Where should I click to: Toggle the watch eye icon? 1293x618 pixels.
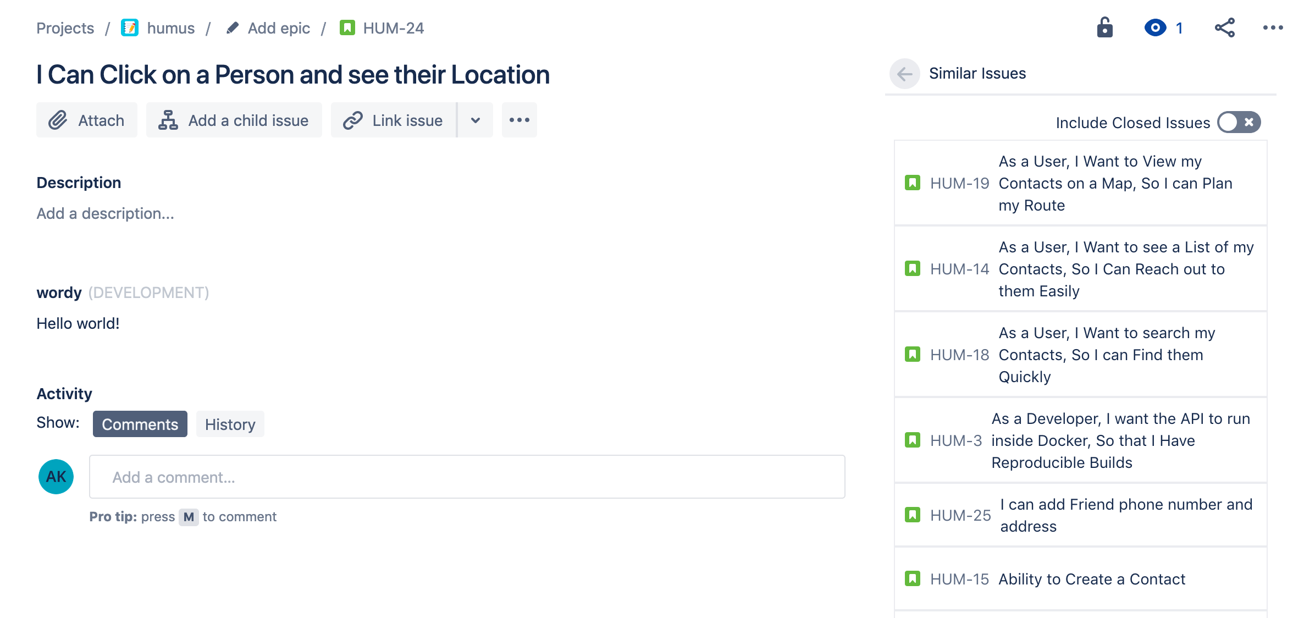[1155, 27]
